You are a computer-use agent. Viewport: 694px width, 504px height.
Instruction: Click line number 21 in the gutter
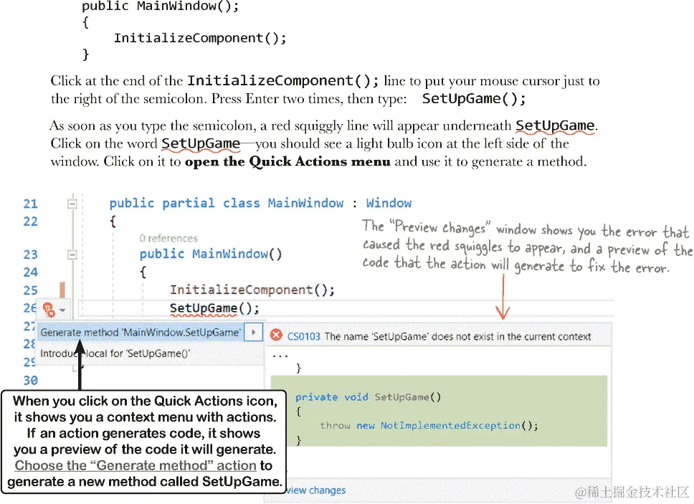(31, 204)
